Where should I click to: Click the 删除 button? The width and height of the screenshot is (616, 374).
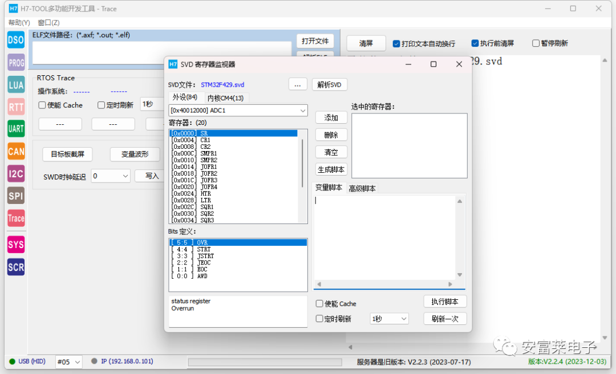pos(331,135)
